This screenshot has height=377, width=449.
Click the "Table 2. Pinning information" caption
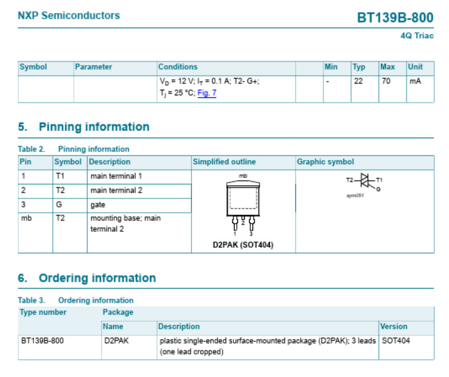(73, 149)
